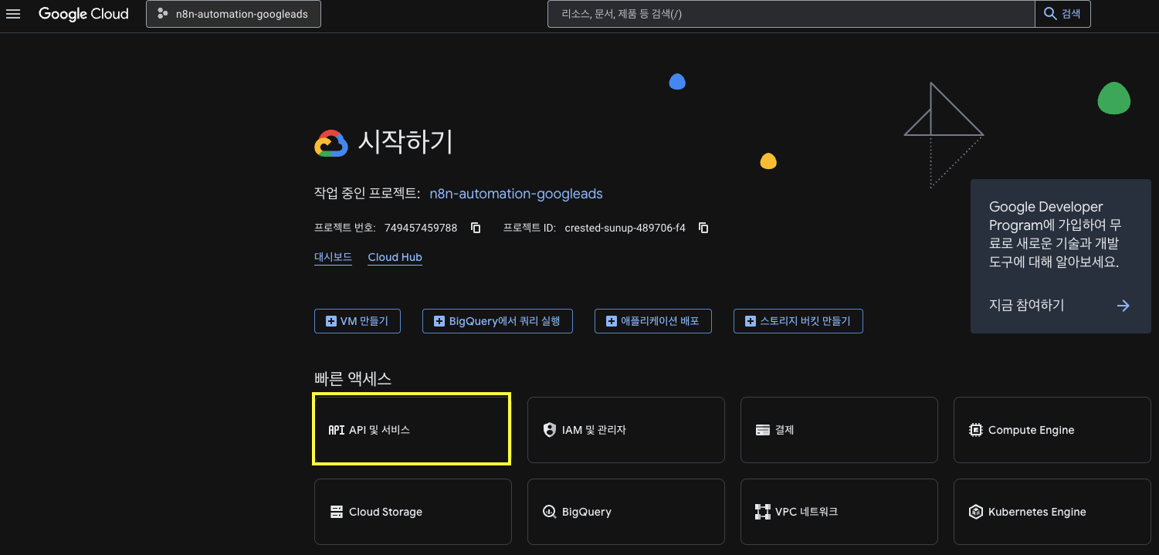Click the 빠른 액세스 heading
1159x555 pixels.
pos(353,379)
